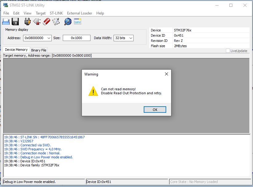Open the Target menu
Image resolution: width=253 pixels, height=187 pixels.
(41, 13)
